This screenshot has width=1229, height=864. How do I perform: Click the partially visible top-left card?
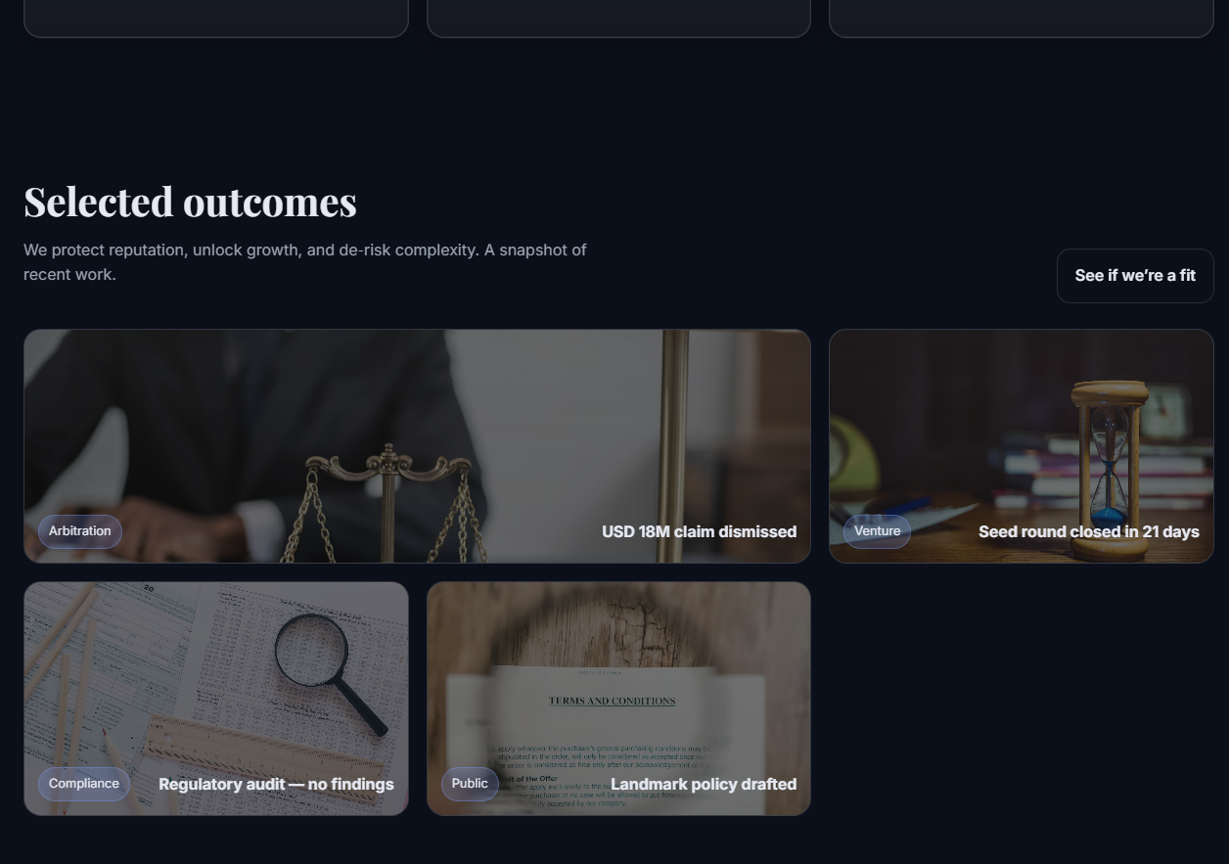click(x=216, y=19)
